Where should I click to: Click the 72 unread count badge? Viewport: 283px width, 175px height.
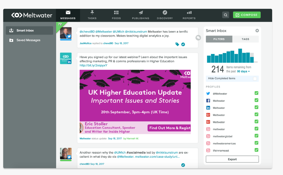pos(60,24)
